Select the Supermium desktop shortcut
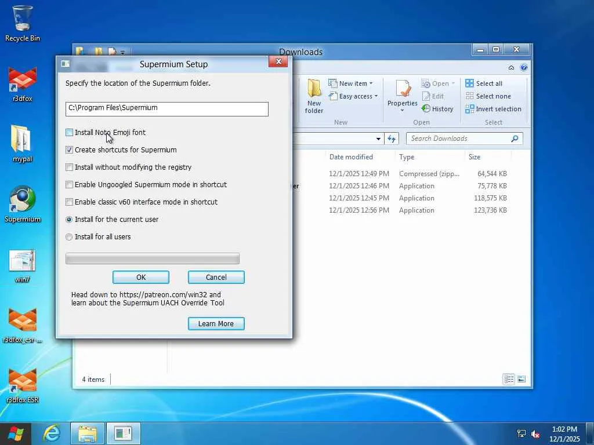The width and height of the screenshot is (594, 445). pyautogui.click(x=23, y=205)
